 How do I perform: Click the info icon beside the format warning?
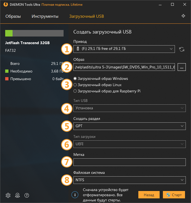tap(75, 195)
